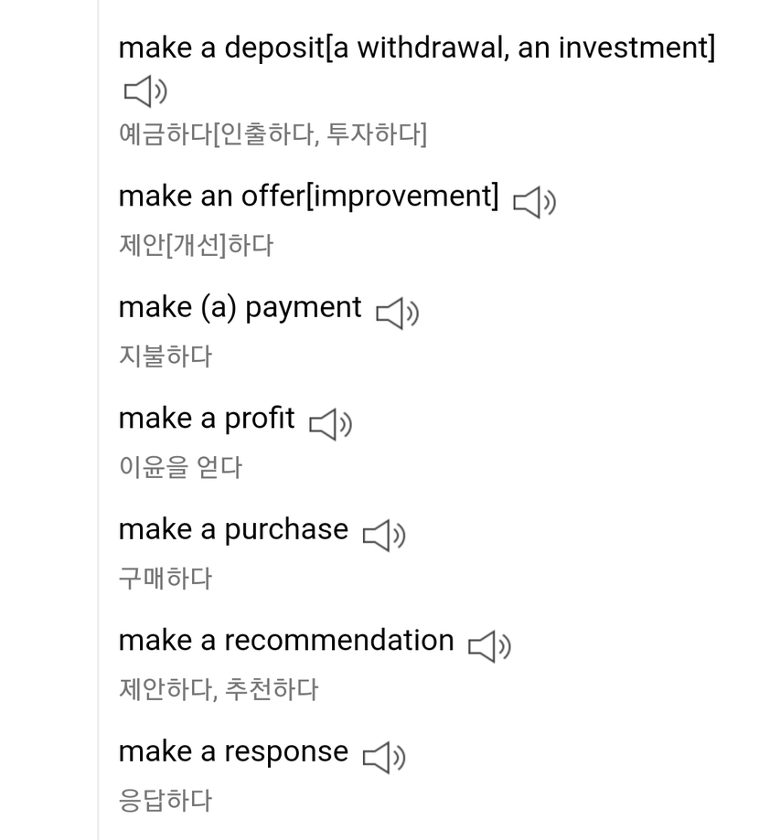Hear pronunciation of 'make a recommendation'
Viewport: 759px width, 840px height.
489,646
